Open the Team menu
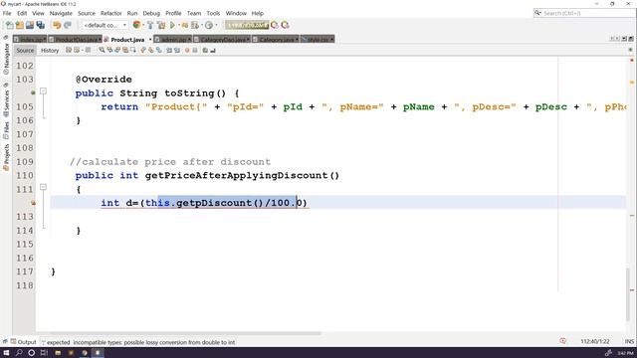 pyautogui.click(x=194, y=13)
